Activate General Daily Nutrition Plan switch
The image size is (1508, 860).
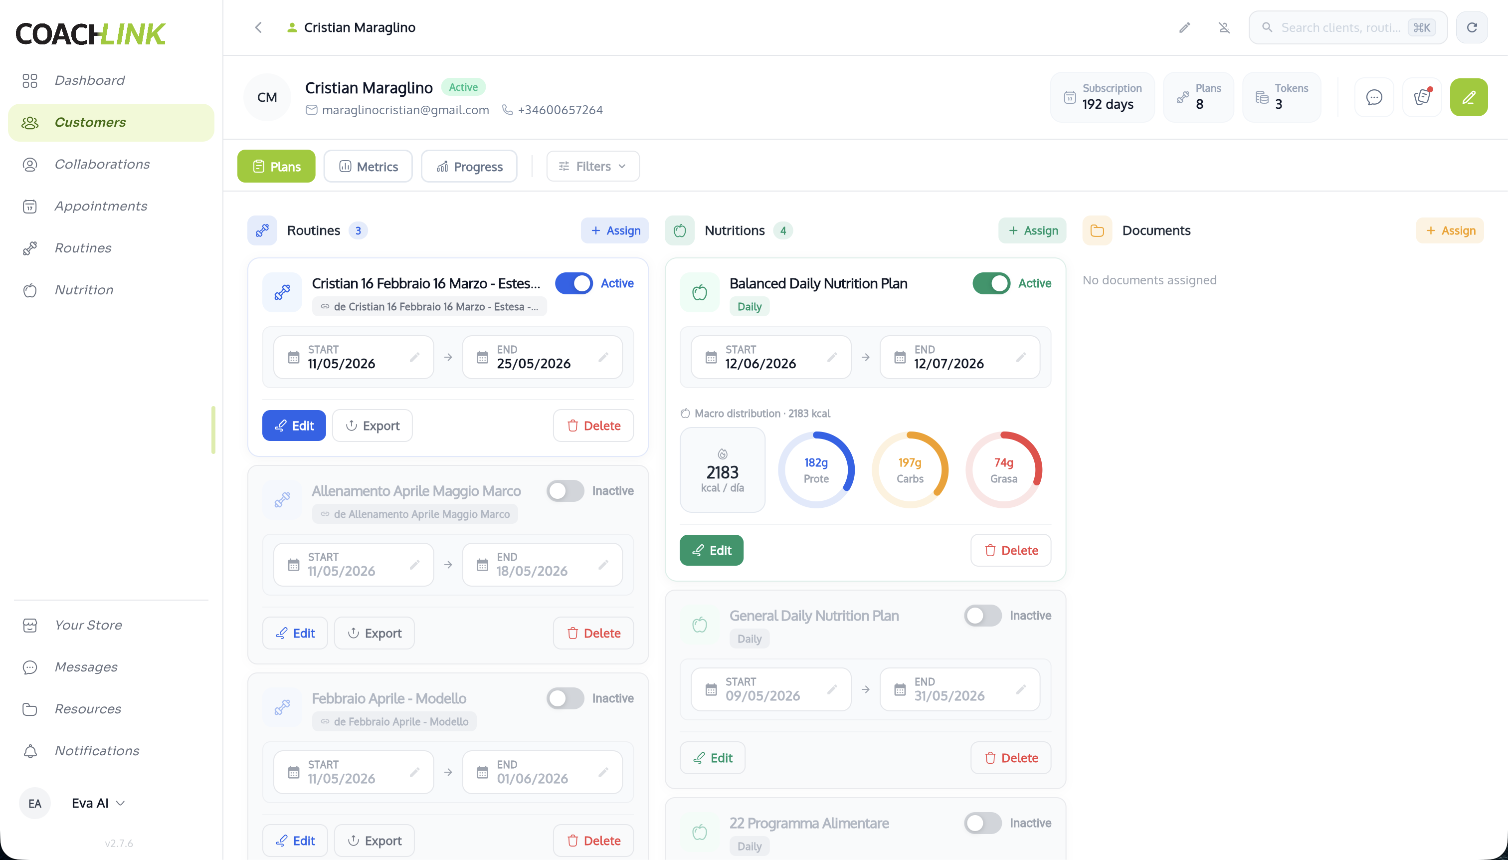pyautogui.click(x=982, y=616)
